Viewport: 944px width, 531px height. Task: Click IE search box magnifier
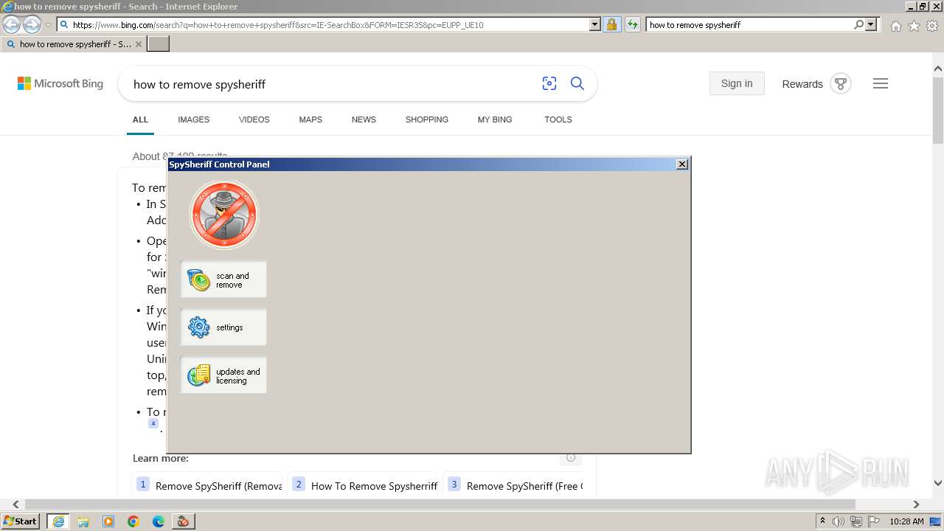(x=858, y=24)
